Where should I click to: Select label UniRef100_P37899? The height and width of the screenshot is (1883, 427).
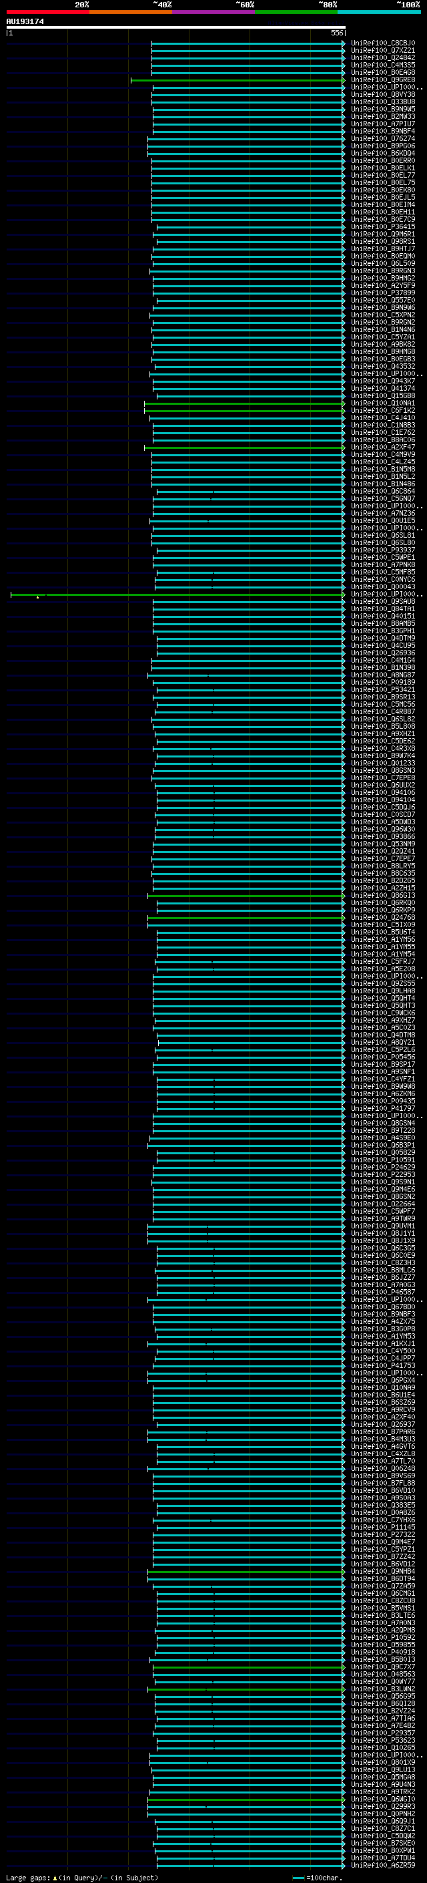[x=382, y=293]
